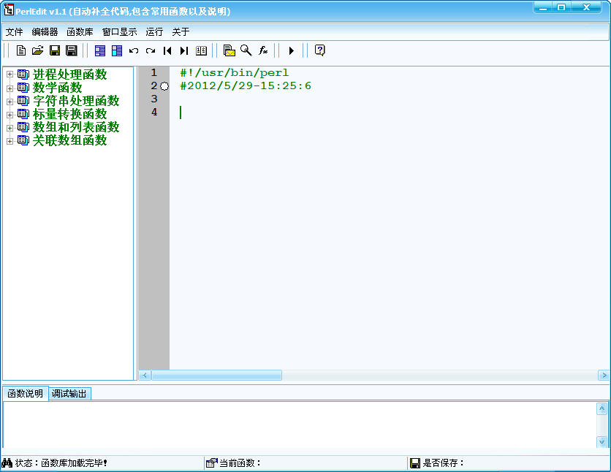Open the 函数库 menu

pos(80,32)
